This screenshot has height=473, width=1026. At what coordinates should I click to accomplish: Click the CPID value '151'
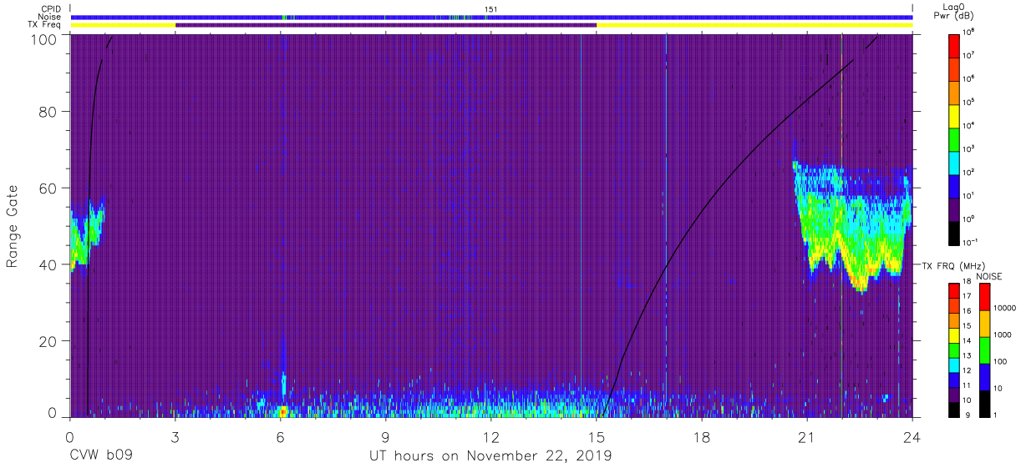[491, 8]
